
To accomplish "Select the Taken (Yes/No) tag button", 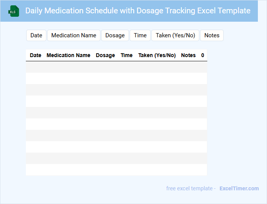I will pyautogui.click(x=175, y=35).
